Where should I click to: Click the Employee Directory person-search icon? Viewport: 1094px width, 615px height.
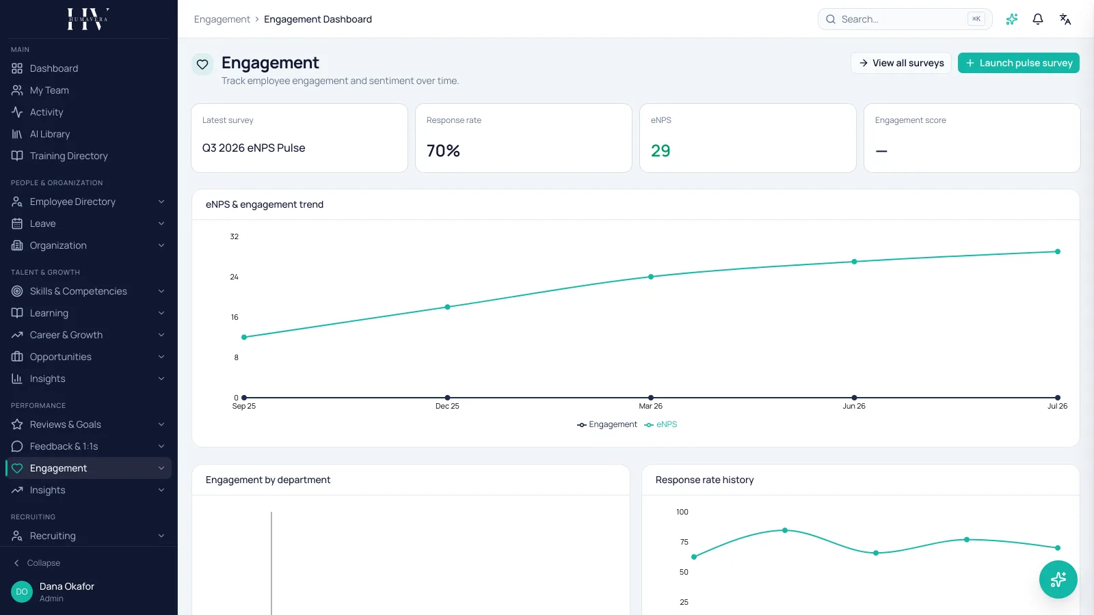(x=17, y=202)
